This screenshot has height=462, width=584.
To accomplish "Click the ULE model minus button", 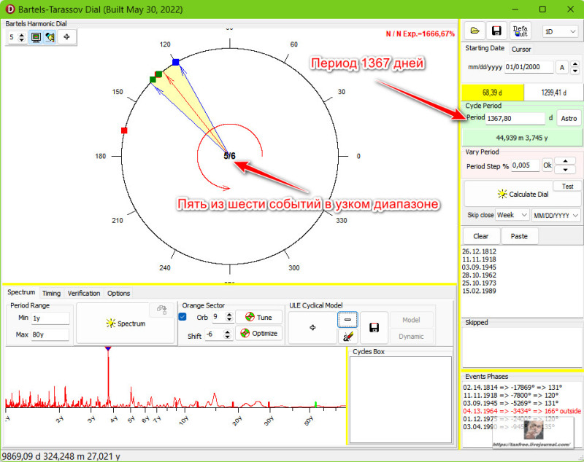I will tap(347, 320).
